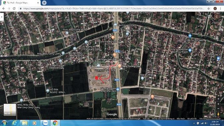Click the address bar URL field

click(x=114, y=9)
